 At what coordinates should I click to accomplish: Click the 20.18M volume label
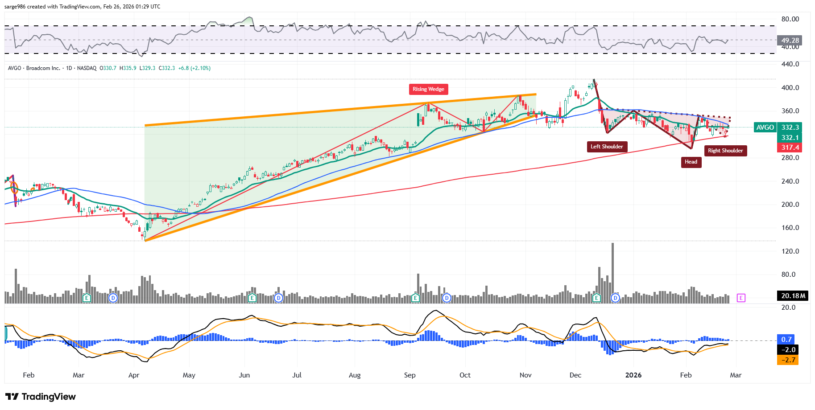coord(793,296)
